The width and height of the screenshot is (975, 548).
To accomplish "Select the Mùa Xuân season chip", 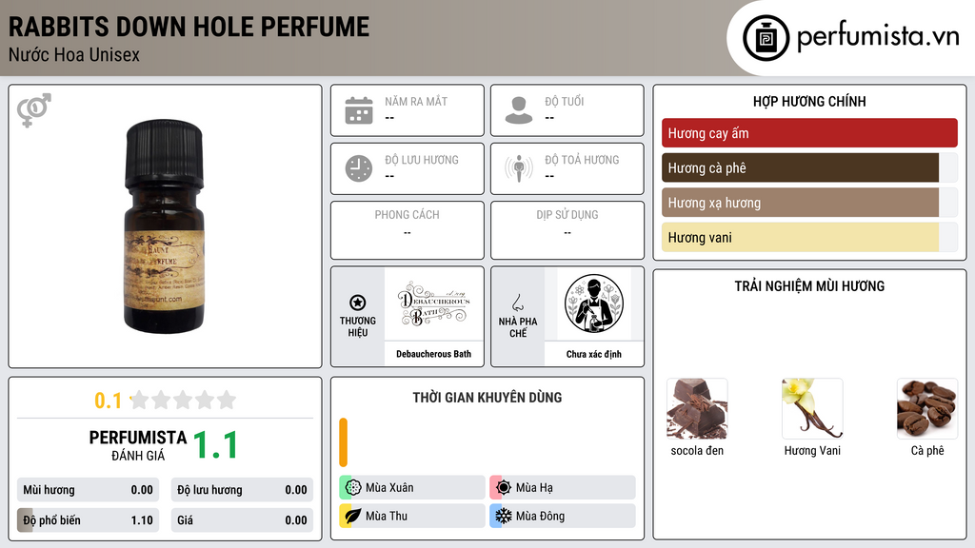I will (x=412, y=487).
